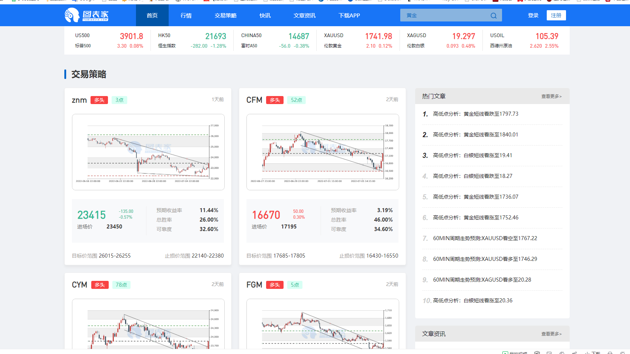Open the znm strategy chart thumbnail
This screenshot has height=354, width=630.
point(148,152)
